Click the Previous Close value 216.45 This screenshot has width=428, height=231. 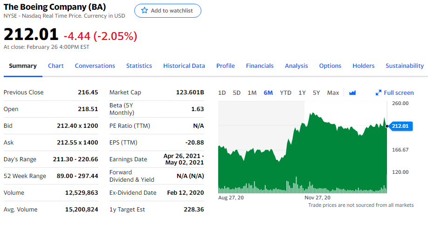pos(88,92)
